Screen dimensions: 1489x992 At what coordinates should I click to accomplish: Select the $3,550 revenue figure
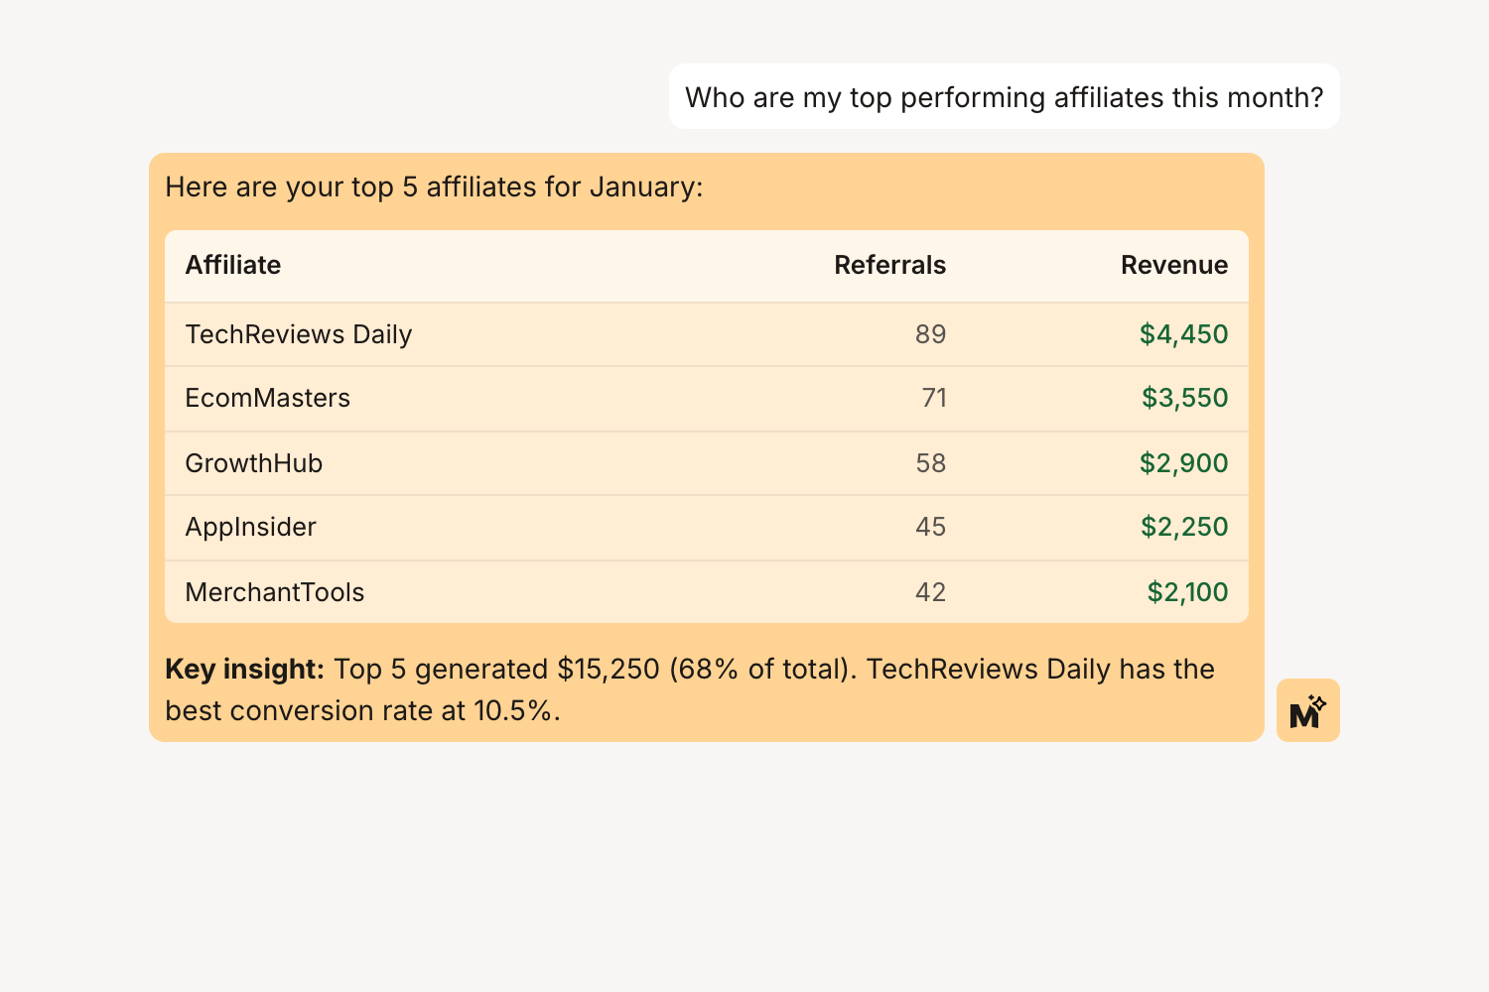pyautogui.click(x=1184, y=398)
